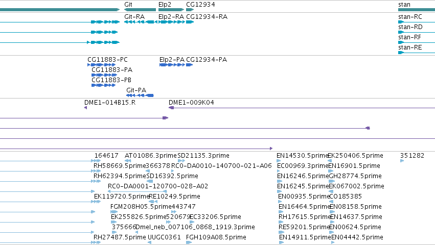Select the CG12934-RA transcript label

point(207,17)
